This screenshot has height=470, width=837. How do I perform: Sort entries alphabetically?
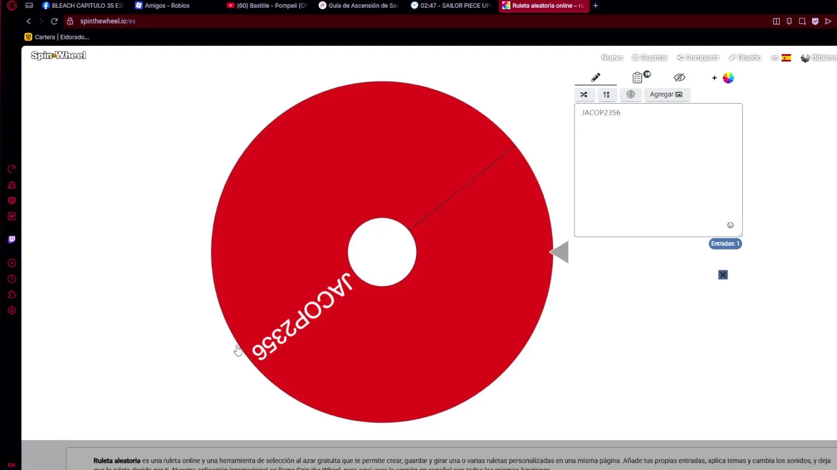[x=606, y=95]
